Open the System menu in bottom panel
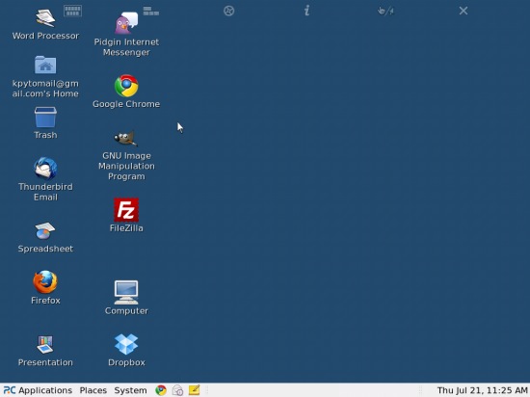 (130, 390)
